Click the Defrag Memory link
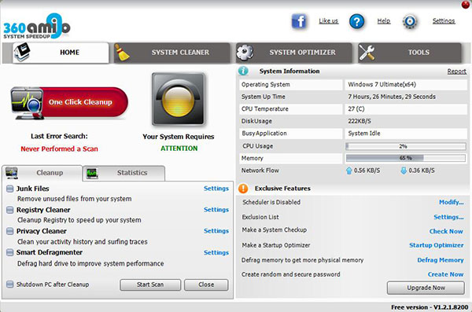 [440, 260]
